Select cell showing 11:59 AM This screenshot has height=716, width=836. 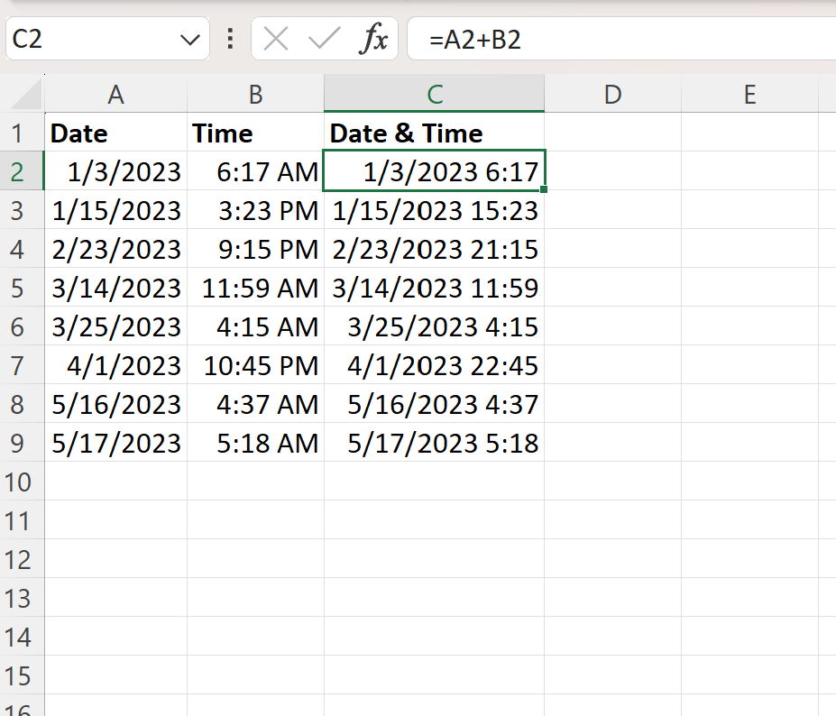click(x=255, y=288)
